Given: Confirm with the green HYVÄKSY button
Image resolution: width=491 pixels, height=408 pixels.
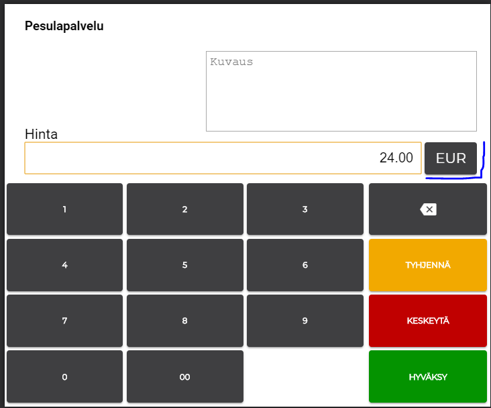Looking at the screenshot, I should pyautogui.click(x=427, y=376).
